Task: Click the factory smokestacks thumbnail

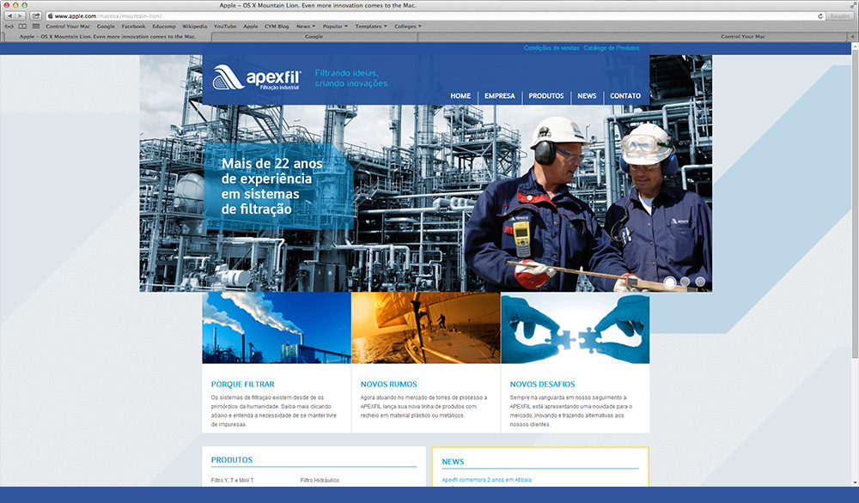Action: pyautogui.click(x=277, y=328)
